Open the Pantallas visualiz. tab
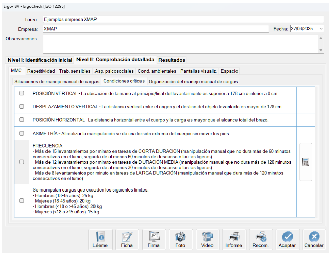Screen dimensions: 331x255 (x=199, y=71)
